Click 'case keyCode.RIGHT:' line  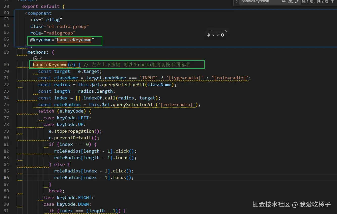pyautogui.click(x=69, y=198)
